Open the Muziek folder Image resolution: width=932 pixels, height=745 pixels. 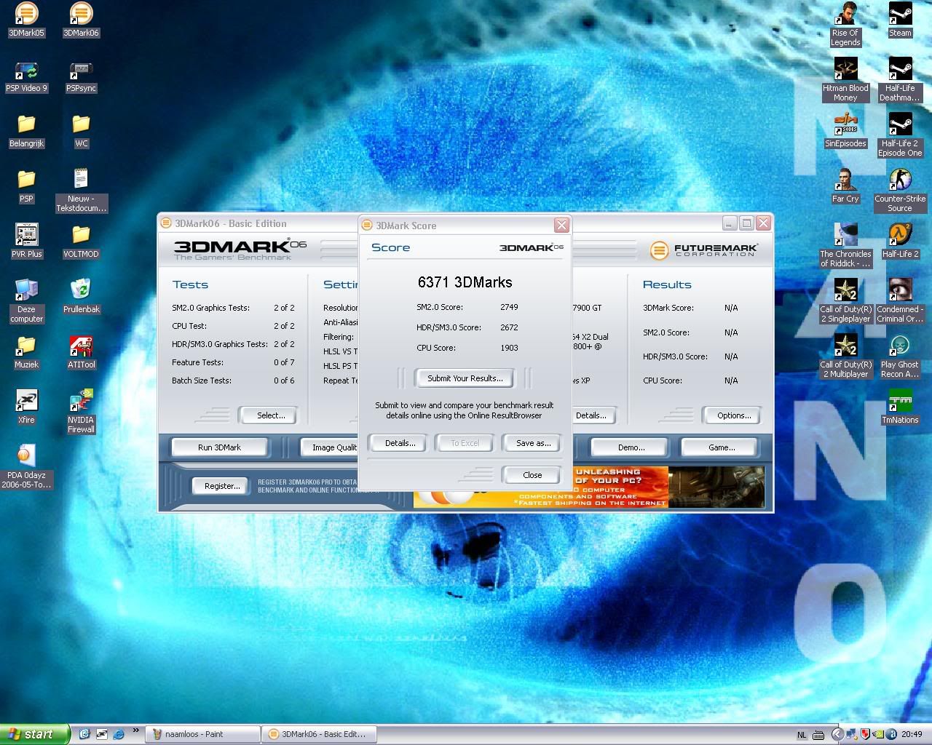[26, 352]
